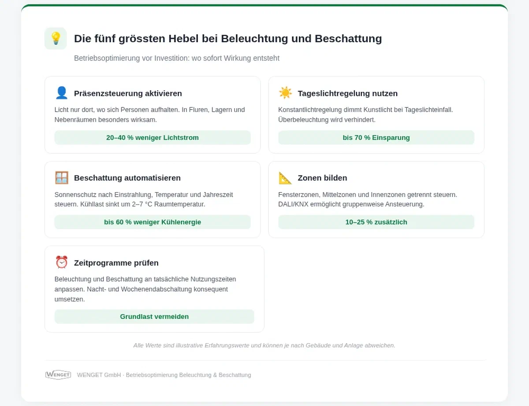Click the set-square icon beside Zonen bilden
This screenshot has width=529, height=406.
point(285,178)
